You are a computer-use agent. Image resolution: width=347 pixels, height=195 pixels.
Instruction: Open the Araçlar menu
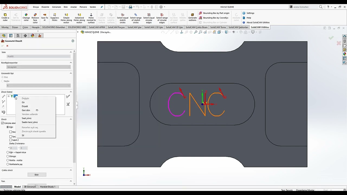[x=73, y=7]
